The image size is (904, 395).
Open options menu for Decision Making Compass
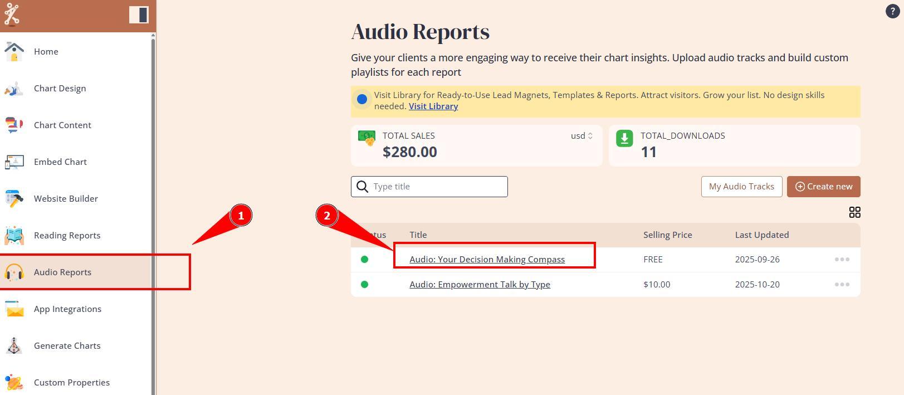[842, 260]
